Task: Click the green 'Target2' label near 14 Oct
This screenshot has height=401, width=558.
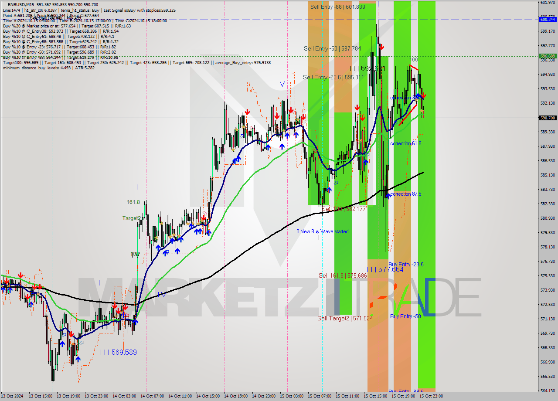Action: click(x=131, y=218)
